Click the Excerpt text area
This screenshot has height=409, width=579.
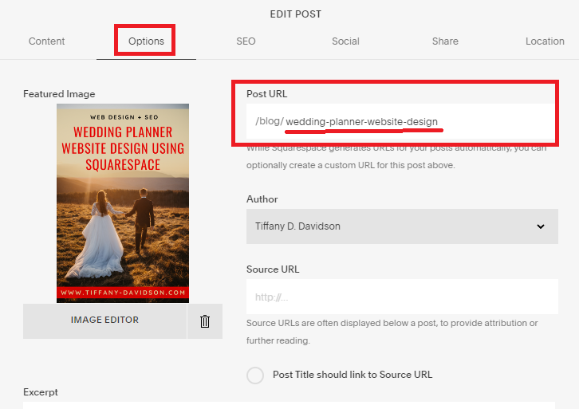[289, 405]
